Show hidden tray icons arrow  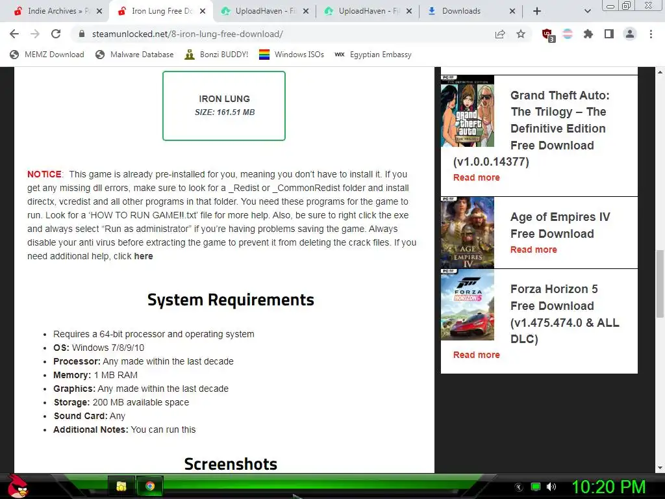519,487
